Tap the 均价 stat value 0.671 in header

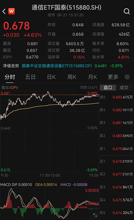point(124,50)
